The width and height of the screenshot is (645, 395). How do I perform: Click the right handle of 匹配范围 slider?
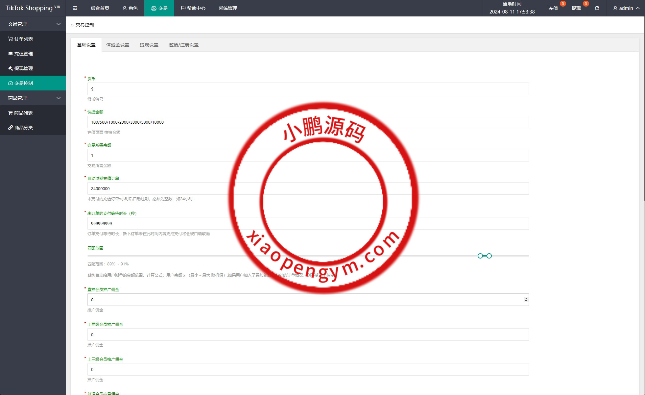(x=489, y=256)
